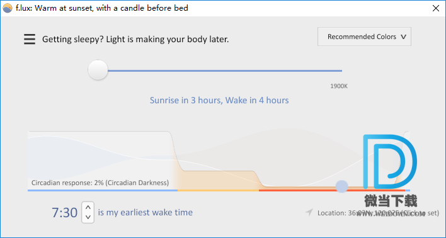The height and width of the screenshot is (238, 446).
Task: Click the Circadian response text on graph
Action: click(100, 183)
